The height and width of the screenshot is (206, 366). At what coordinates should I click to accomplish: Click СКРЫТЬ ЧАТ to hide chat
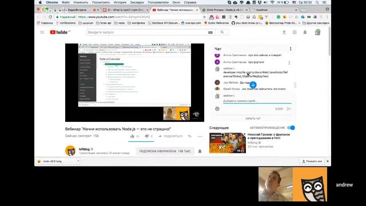pyautogui.click(x=253, y=118)
